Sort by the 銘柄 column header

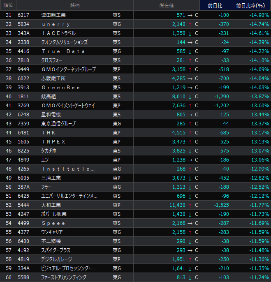[75, 5]
